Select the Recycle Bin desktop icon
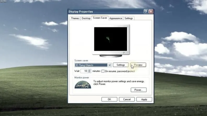This screenshot has width=207, height=116. tap(3, 1)
